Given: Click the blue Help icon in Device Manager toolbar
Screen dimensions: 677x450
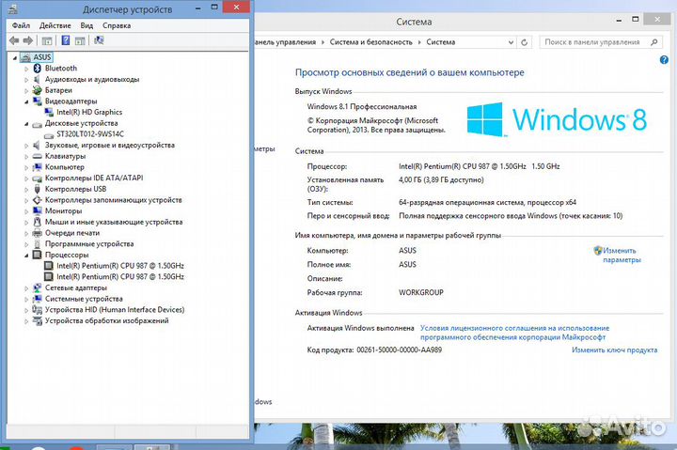Looking at the screenshot, I should click(x=66, y=40).
